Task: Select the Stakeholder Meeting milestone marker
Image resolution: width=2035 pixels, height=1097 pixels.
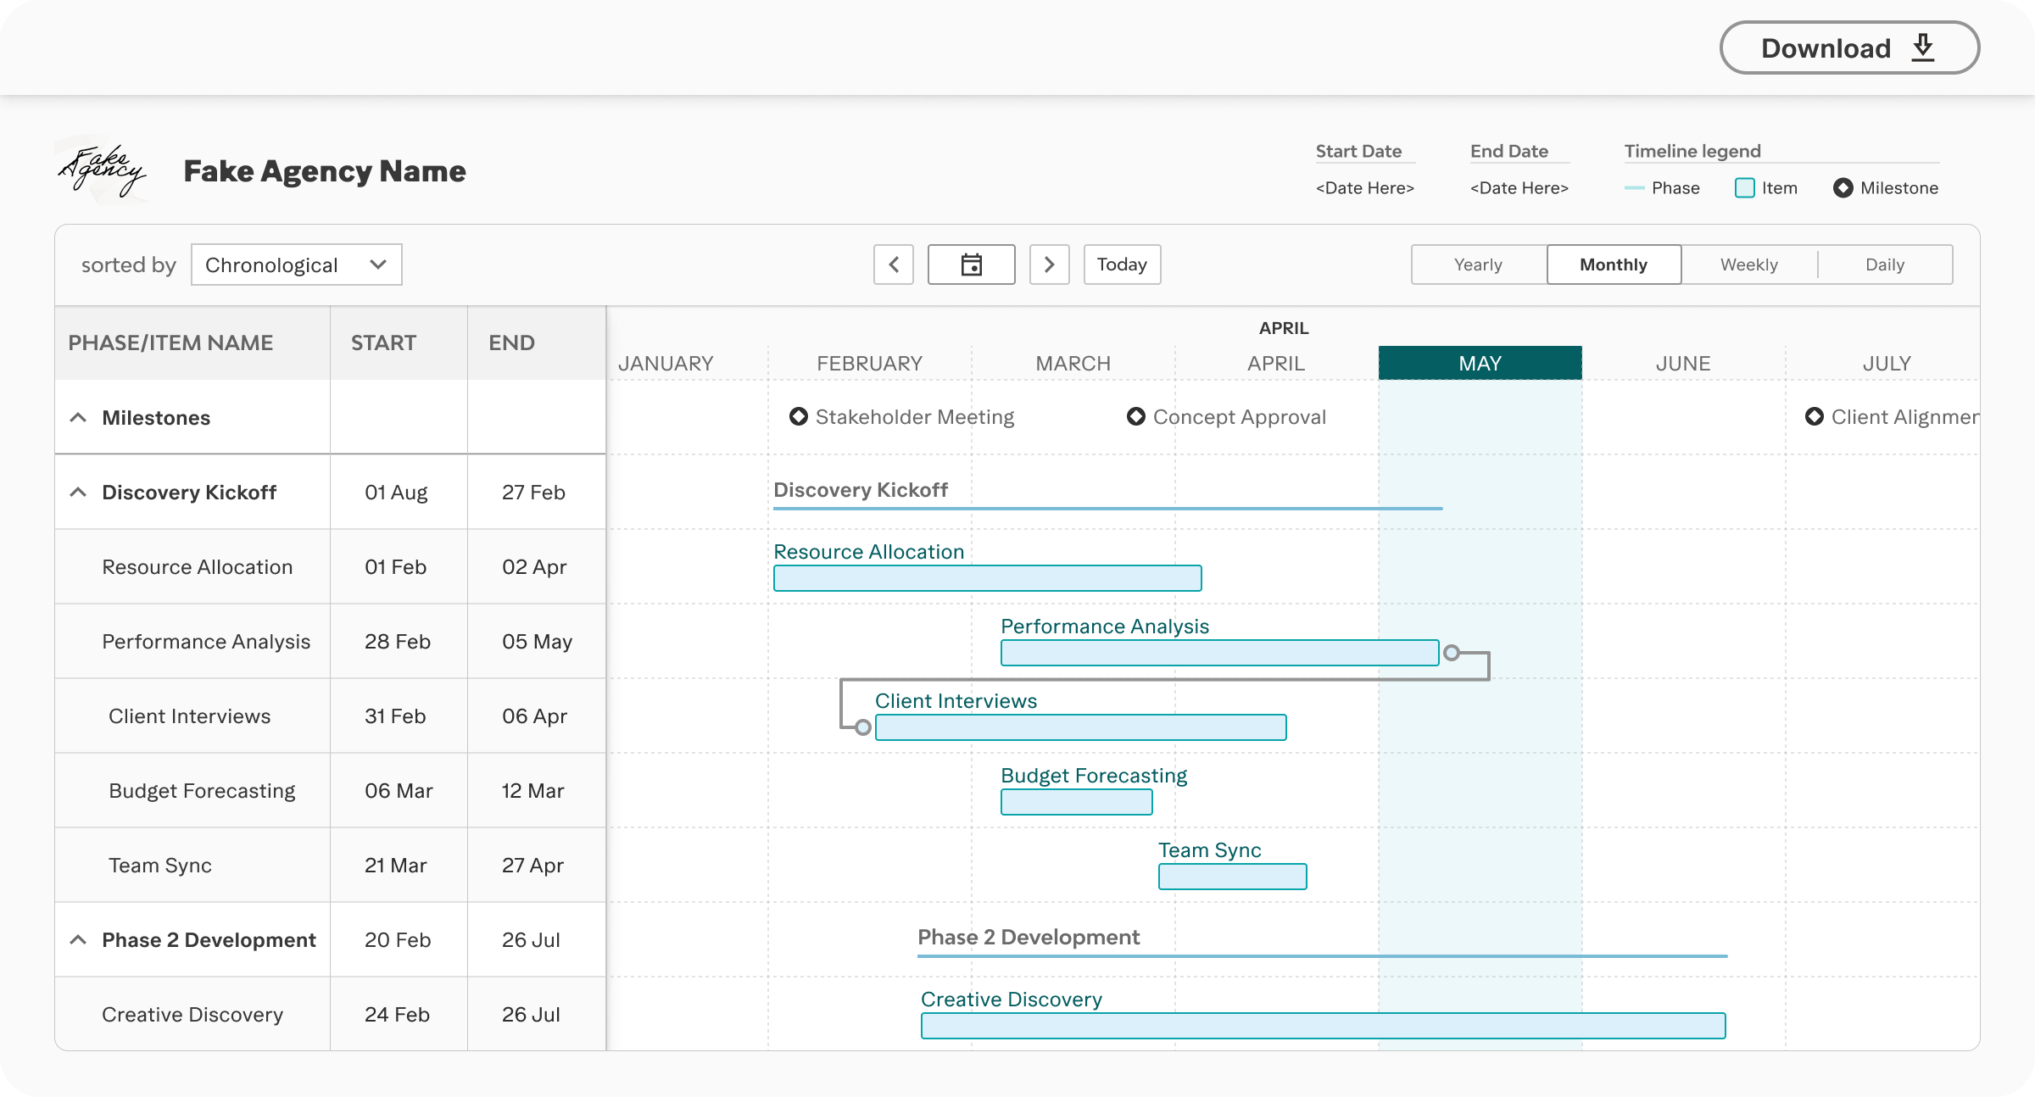Action: pyautogui.click(x=798, y=416)
